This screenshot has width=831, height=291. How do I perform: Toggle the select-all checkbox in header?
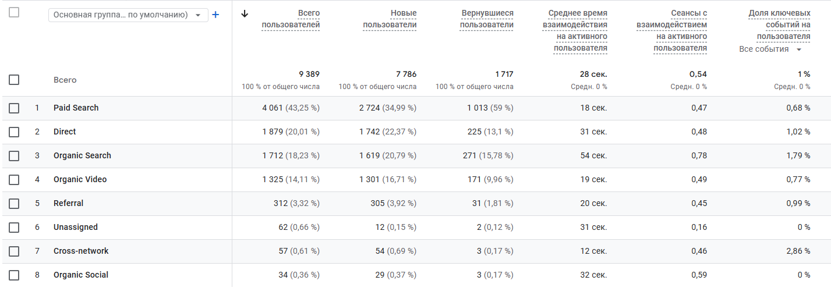pyautogui.click(x=14, y=12)
